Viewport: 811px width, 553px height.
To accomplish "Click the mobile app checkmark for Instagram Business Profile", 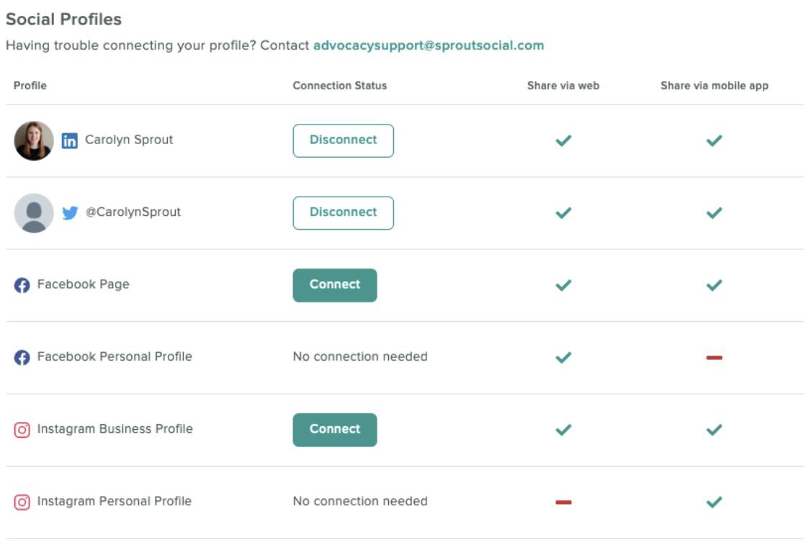I will click(x=714, y=430).
